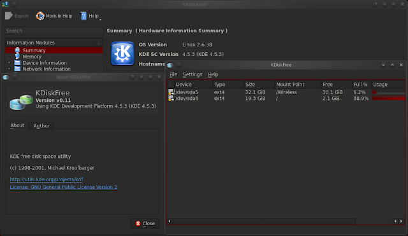Sort by the Information Modules header

point(54,43)
